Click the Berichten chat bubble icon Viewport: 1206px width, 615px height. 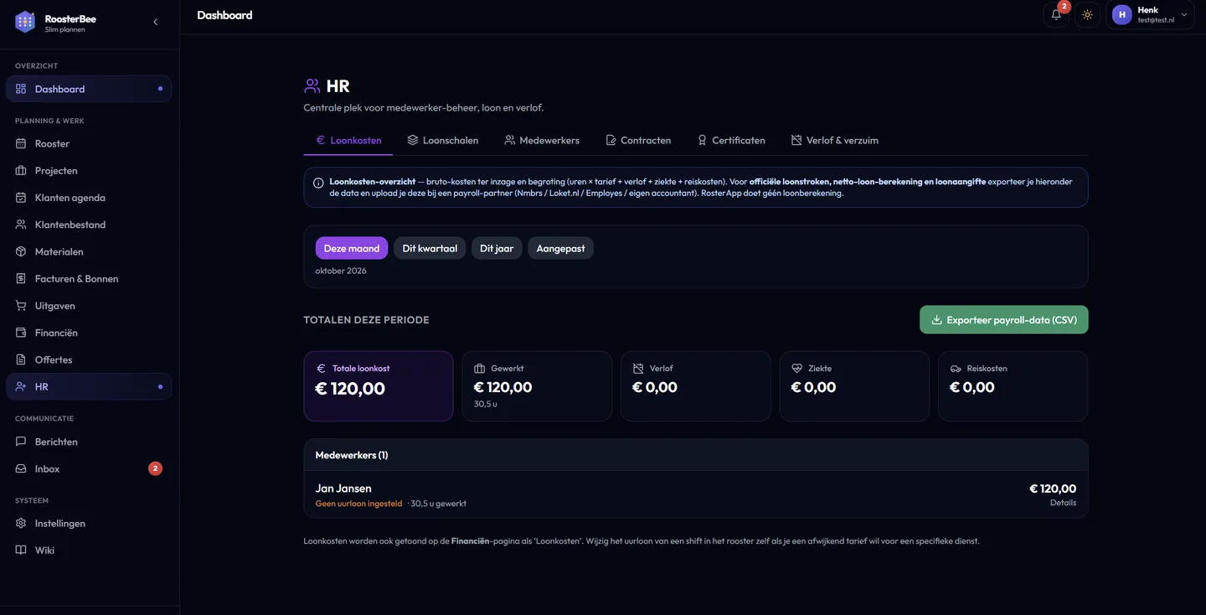coord(21,442)
